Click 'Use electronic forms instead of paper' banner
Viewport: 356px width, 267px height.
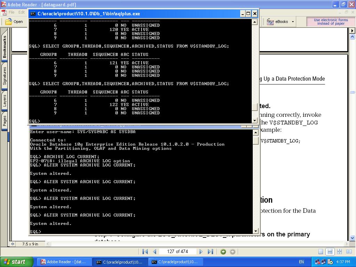tap(331, 22)
